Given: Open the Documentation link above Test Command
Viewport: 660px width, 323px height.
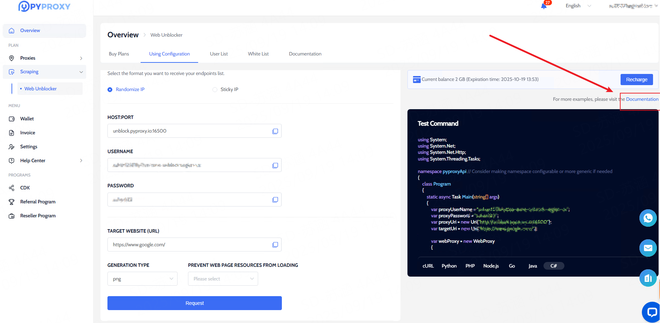Looking at the screenshot, I should [642, 99].
